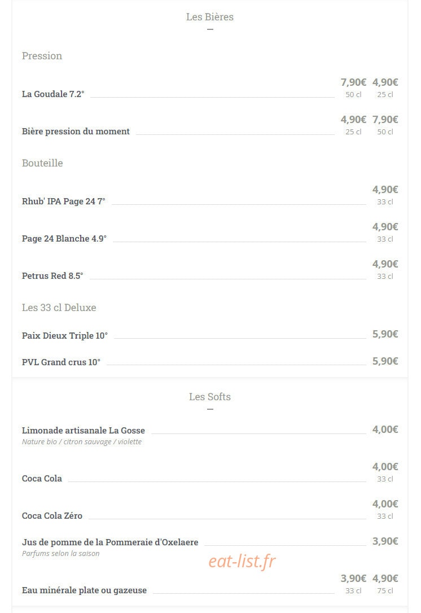The width and height of the screenshot is (421, 613).
Task: Select La Goudale 50 cl price 7,90€
Action: [x=353, y=82]
